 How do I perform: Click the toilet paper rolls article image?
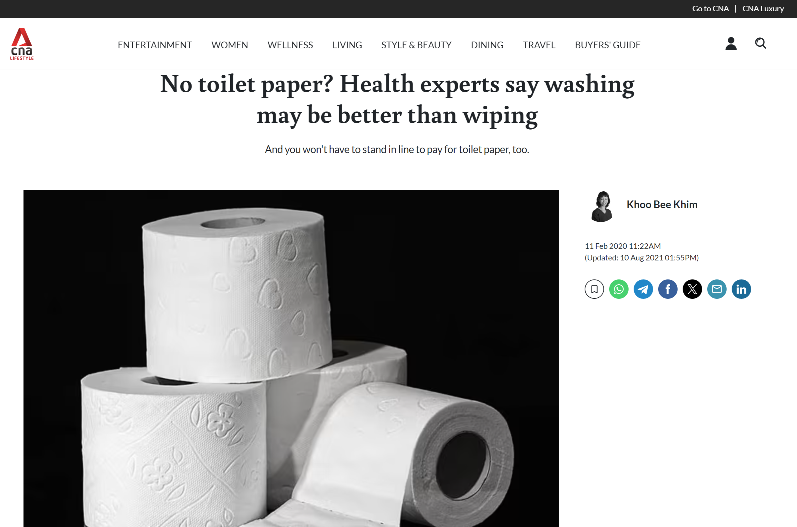click(291, 358)
